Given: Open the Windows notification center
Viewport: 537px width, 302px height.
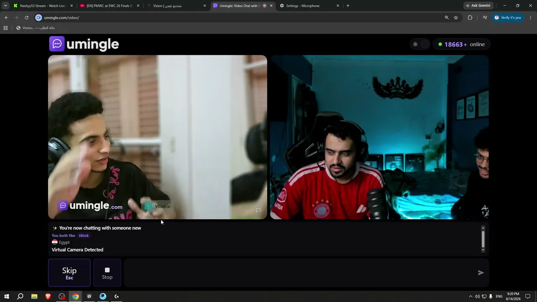Looking at the screenshot, I should click(x=528, y=297).
